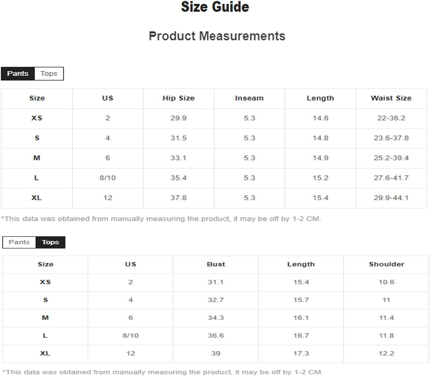Click the Hip Size column header
Image resolution: width=430 pixels, height=376 pixels.
pyautogui.click(x=178, y=98)
